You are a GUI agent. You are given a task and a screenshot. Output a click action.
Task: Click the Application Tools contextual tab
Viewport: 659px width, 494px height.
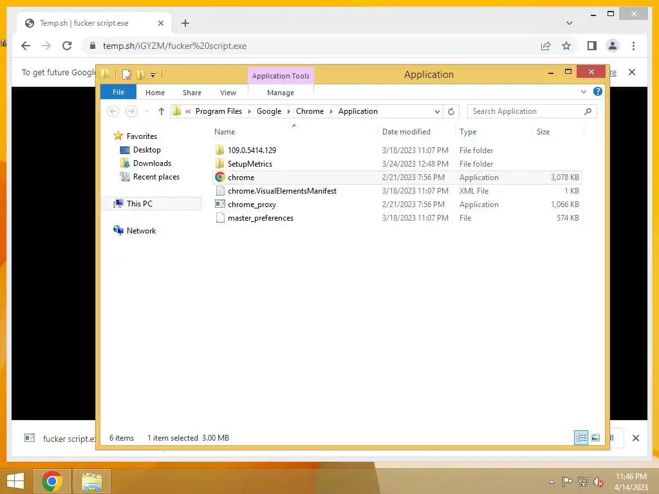tap(281, 76)
